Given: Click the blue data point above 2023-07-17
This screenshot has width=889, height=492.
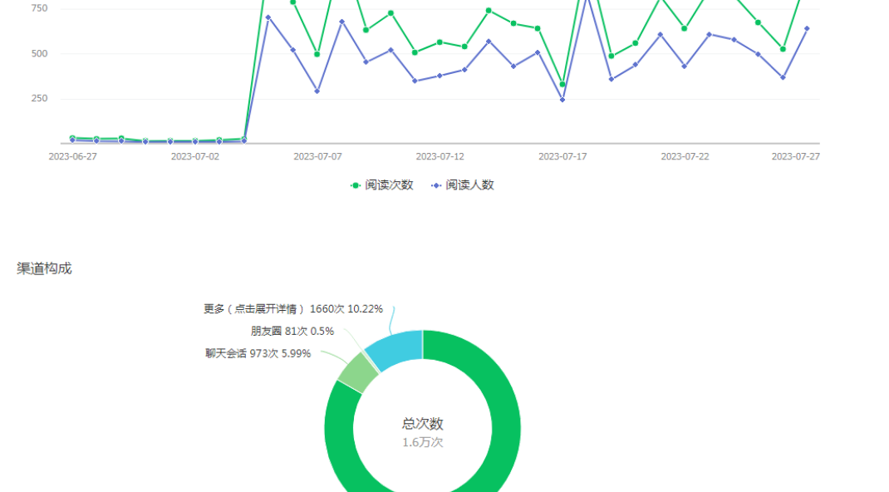Looking at the screenshot, I should (562, 100).
